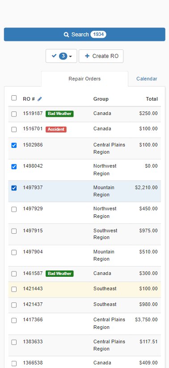Select the Repair Orders tab
This screenshot has height=368, width=169.
point(84,79)
